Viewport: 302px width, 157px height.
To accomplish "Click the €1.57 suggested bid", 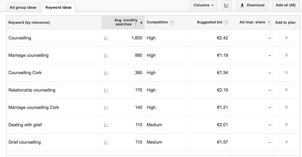I will point(222,142).
